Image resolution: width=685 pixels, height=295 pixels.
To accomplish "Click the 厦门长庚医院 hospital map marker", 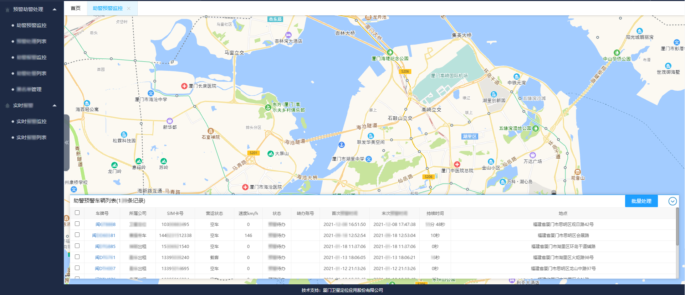I will point(184,86).
